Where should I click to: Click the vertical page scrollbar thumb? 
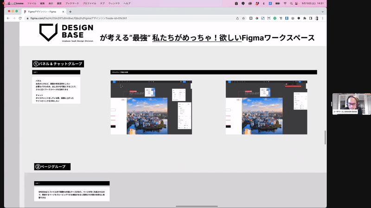coord(325,137)
